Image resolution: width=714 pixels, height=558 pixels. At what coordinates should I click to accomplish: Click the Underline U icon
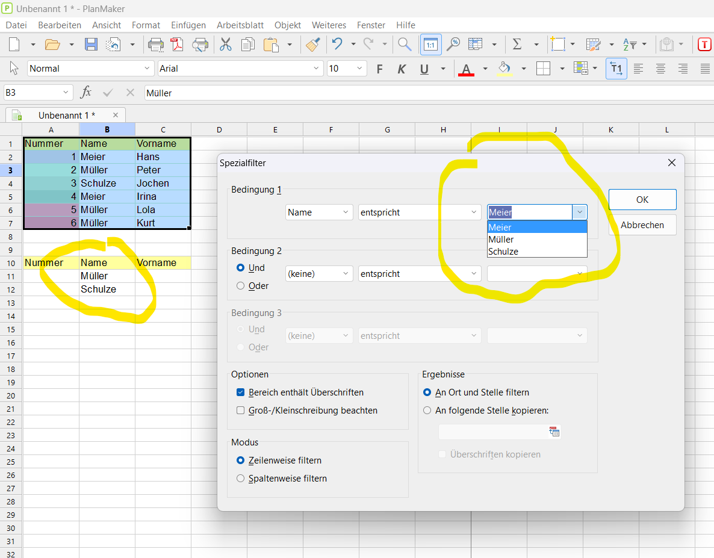(x=424, y=69)
